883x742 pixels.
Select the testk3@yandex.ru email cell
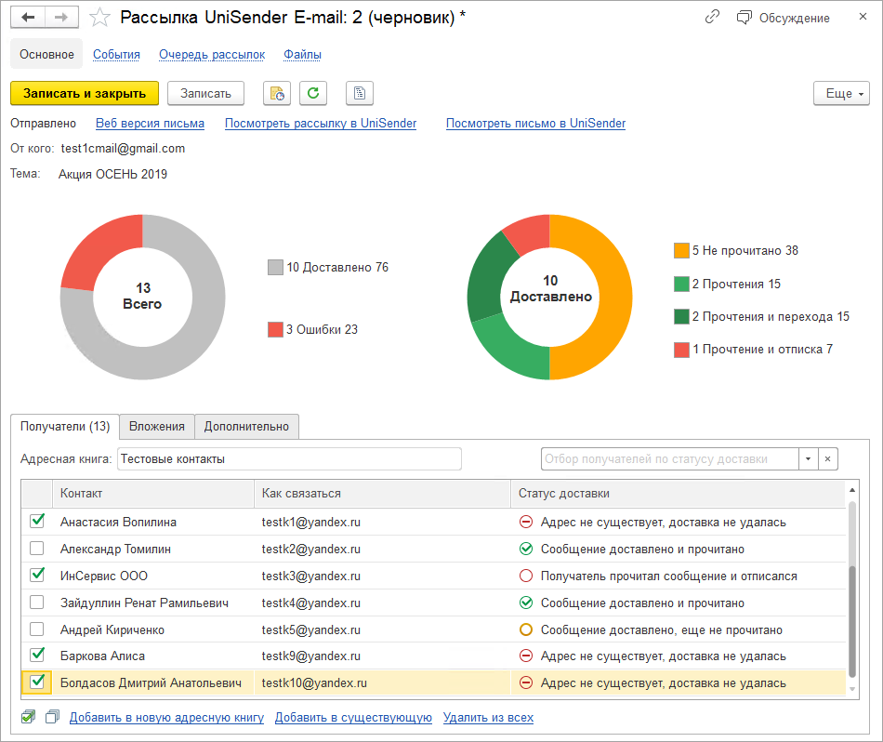pyautogui.click(x=382, y=576)
